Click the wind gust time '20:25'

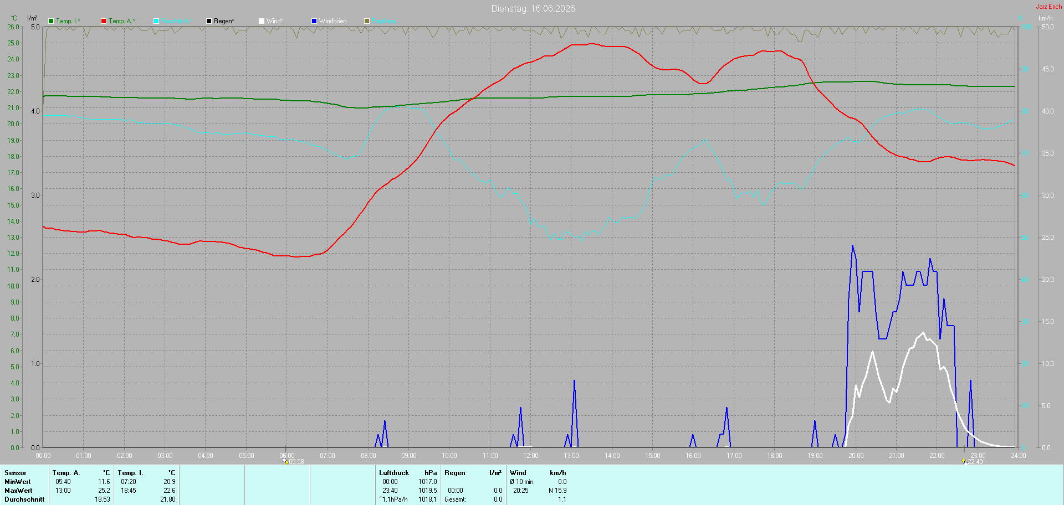[521, 491]
